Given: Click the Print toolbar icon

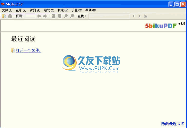Looking at the screenshot, I should (10, 16).
